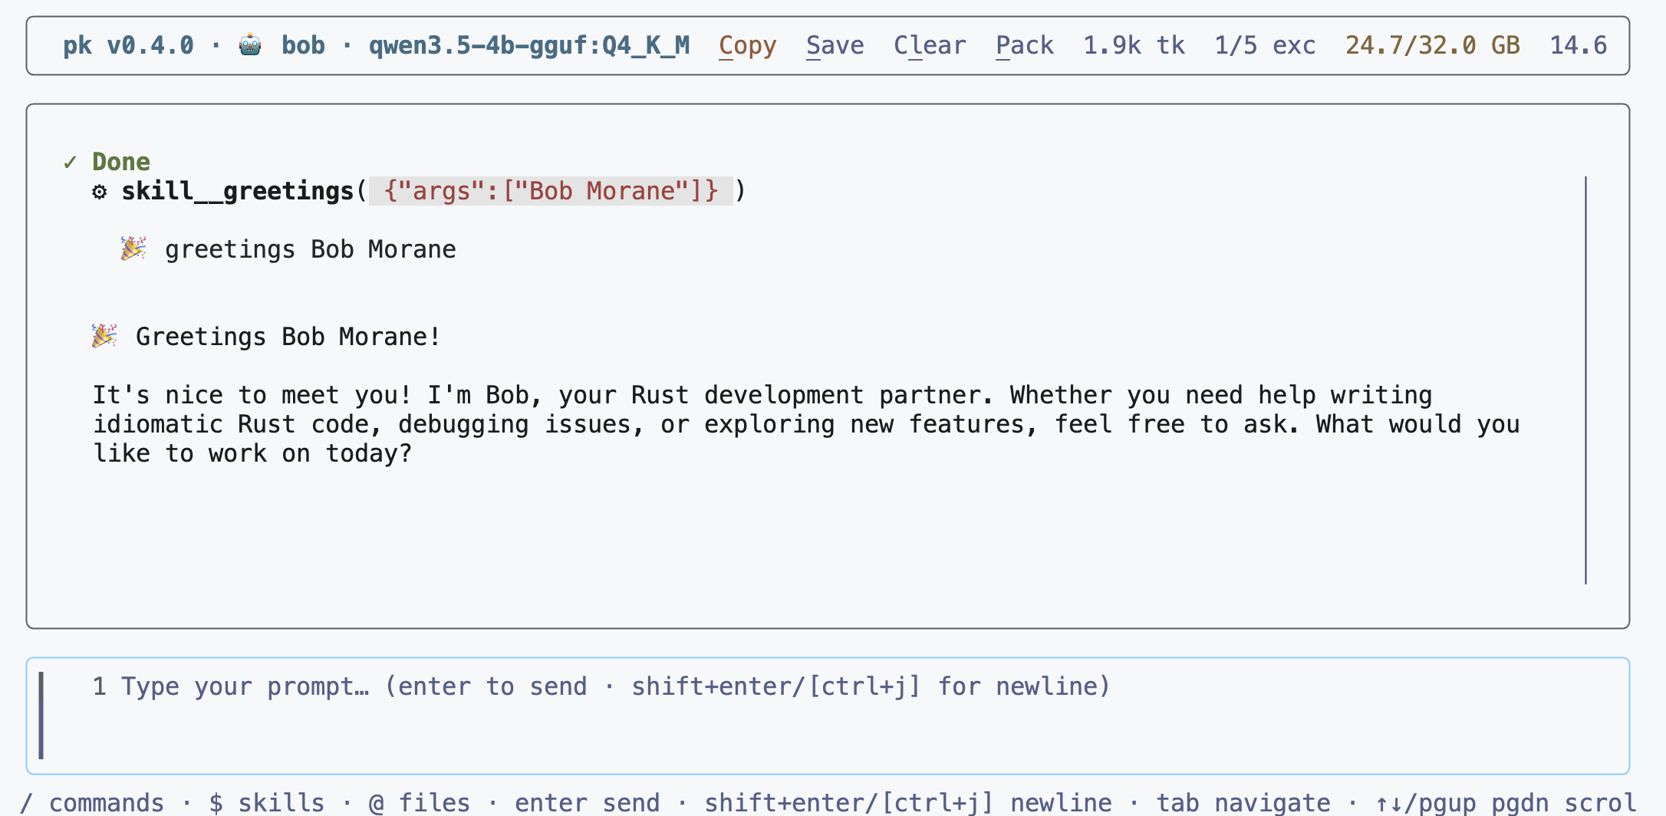Click the 1.9k tk token counter
The width and height of the screenshot is (1666, 816).
[1134, 45]
